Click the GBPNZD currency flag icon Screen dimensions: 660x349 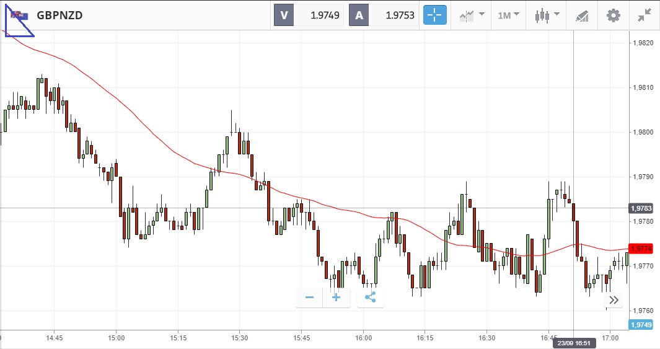click(x=19, y=15)
